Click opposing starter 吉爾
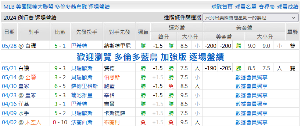This screenshot has width=301, height=137. click(109, 104)
